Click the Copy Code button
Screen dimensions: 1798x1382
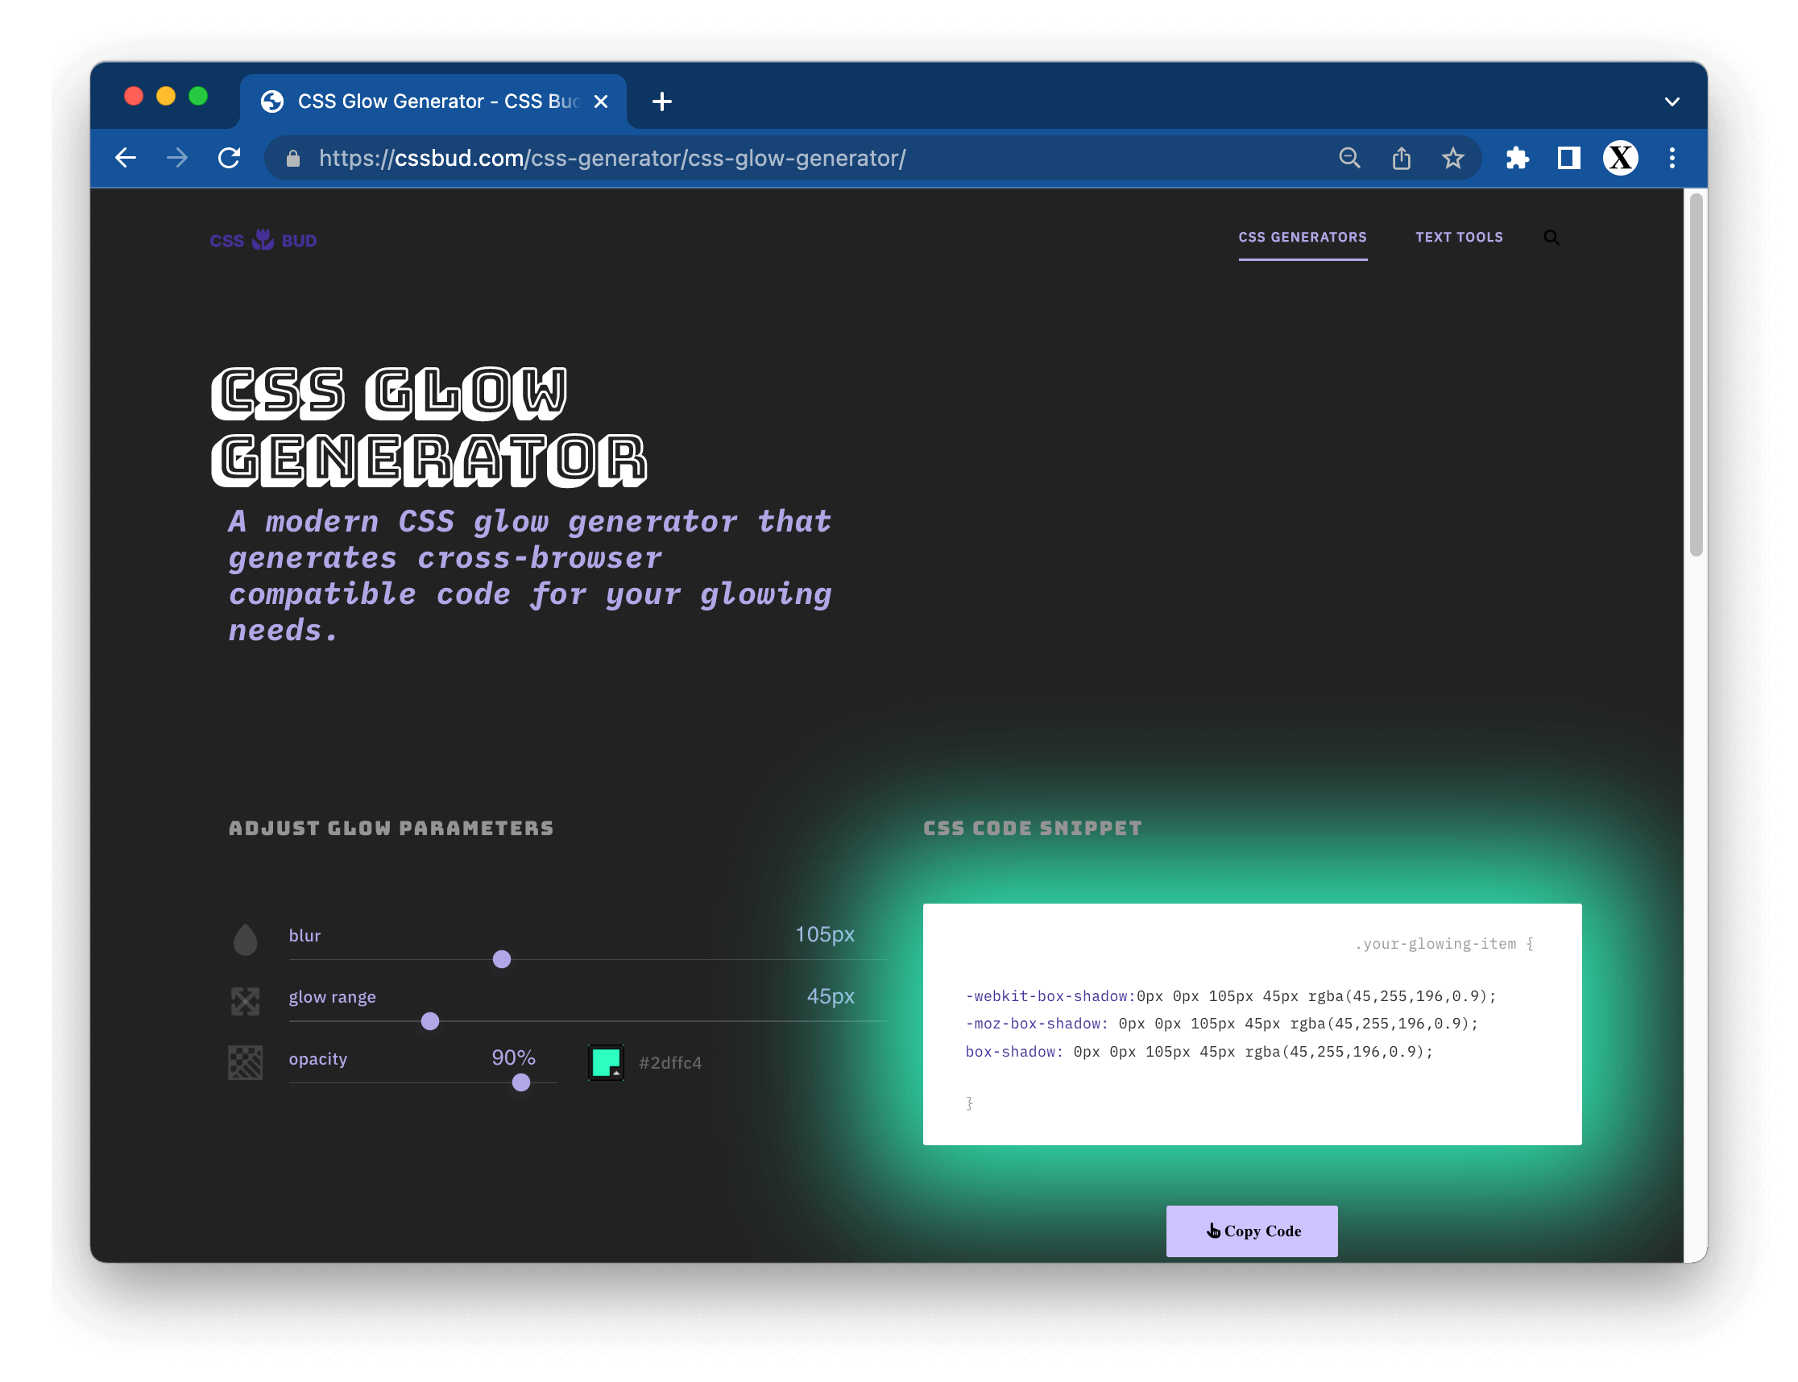click(x=1251, y=1231)
